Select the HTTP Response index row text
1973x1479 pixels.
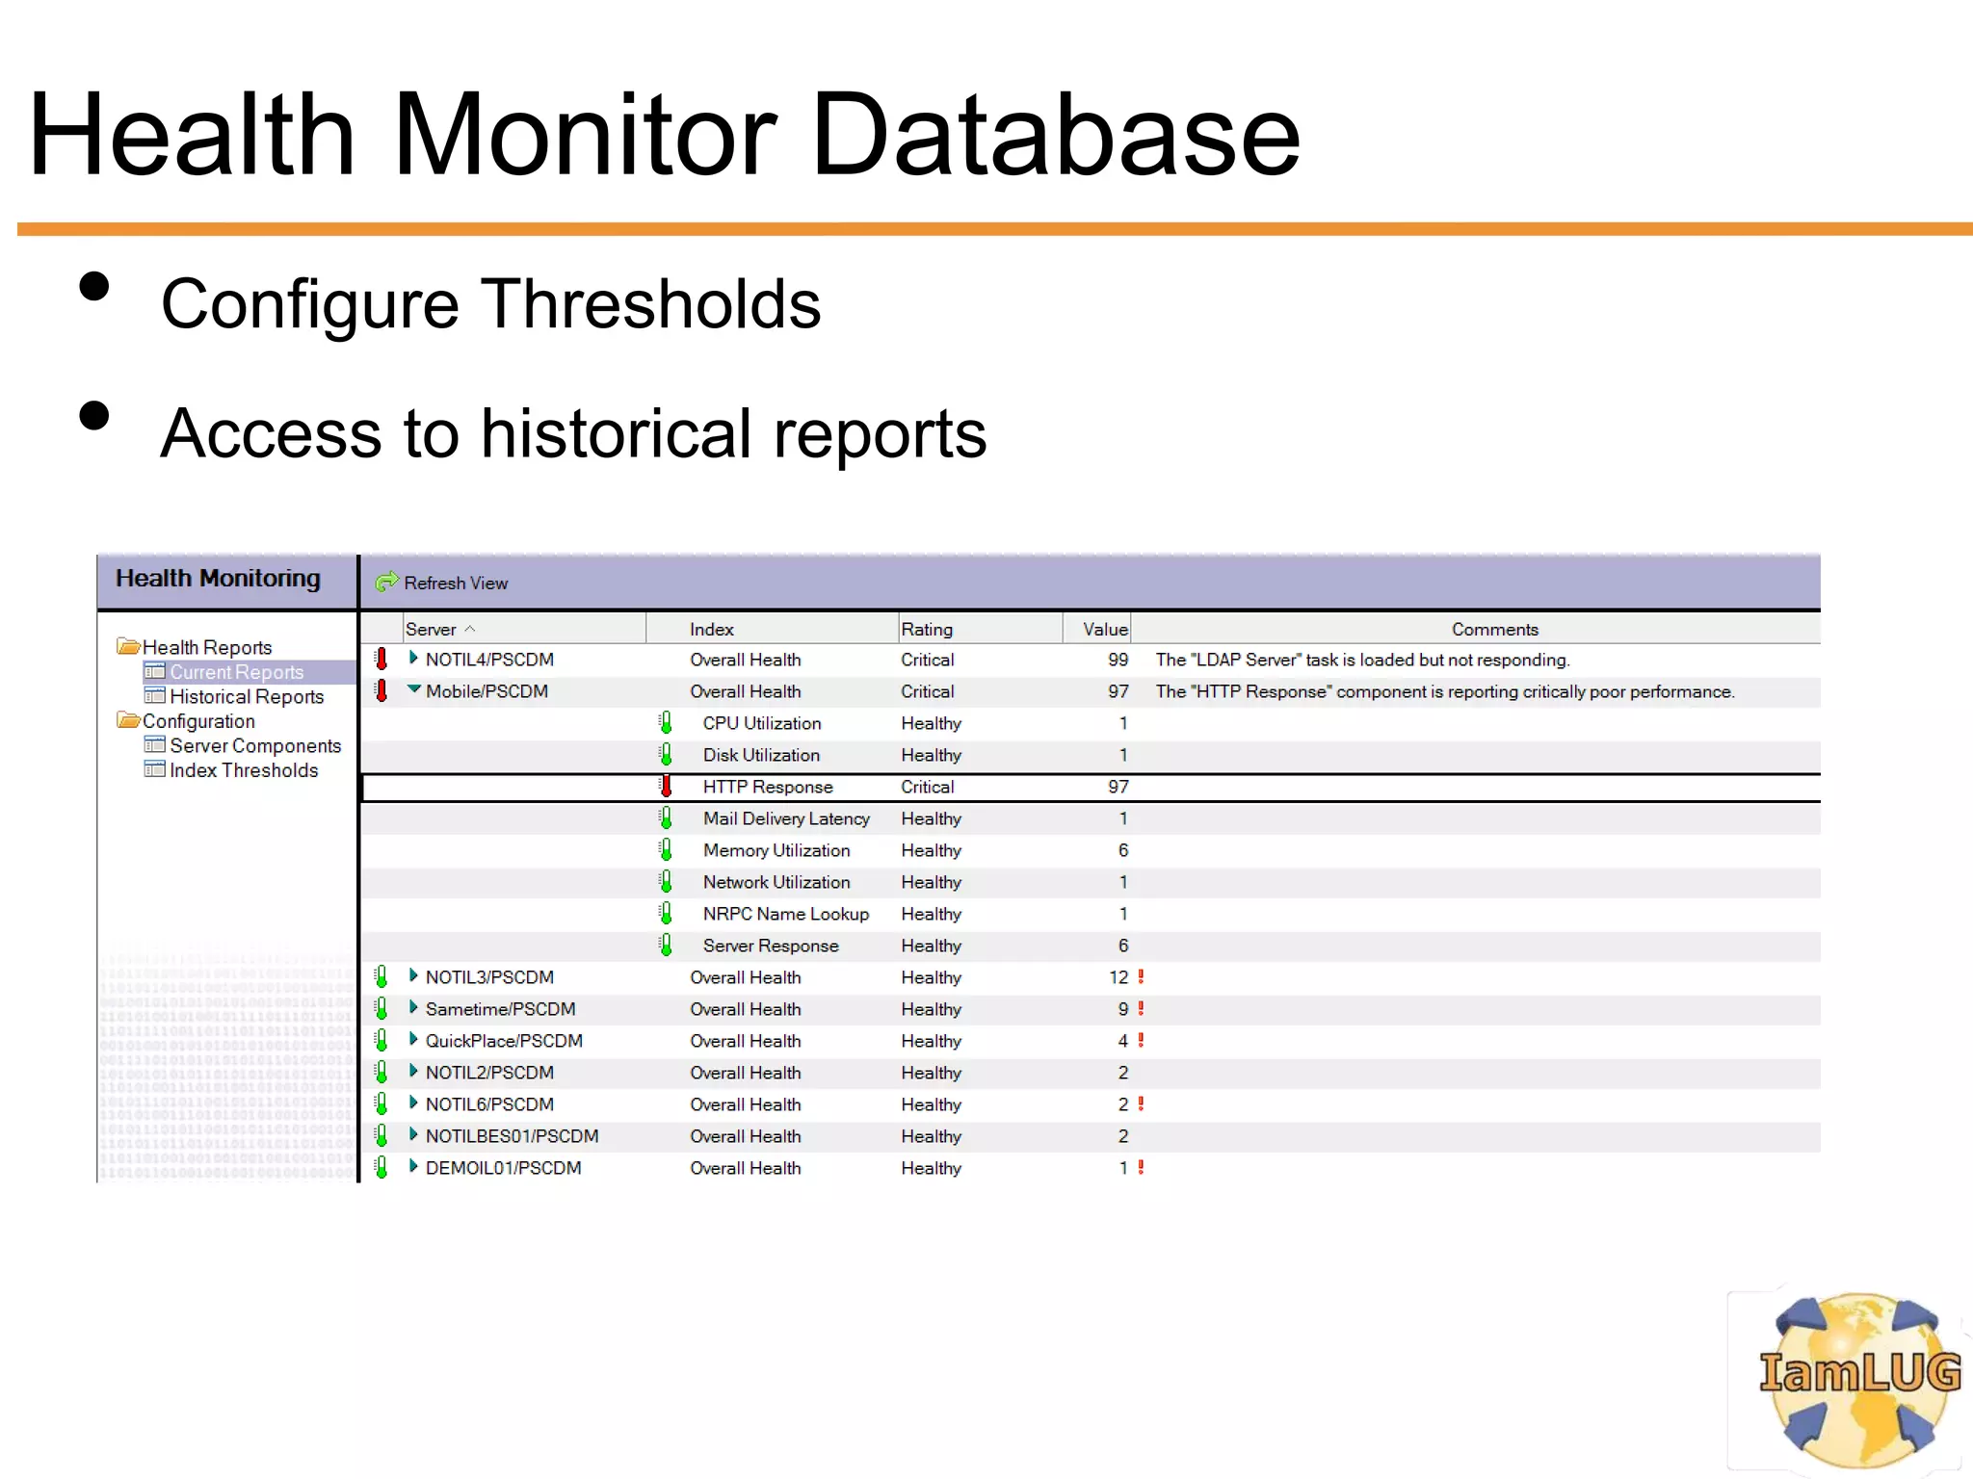(x=768, y=787)
